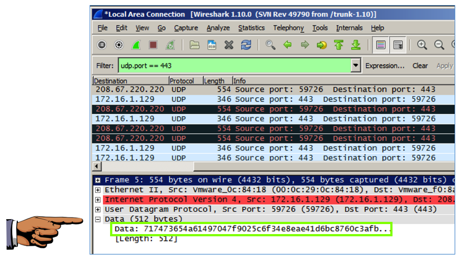Toggle auto-scroll during live capture
The height and width of the screenshot is (263, 462).
coord(398,45)
